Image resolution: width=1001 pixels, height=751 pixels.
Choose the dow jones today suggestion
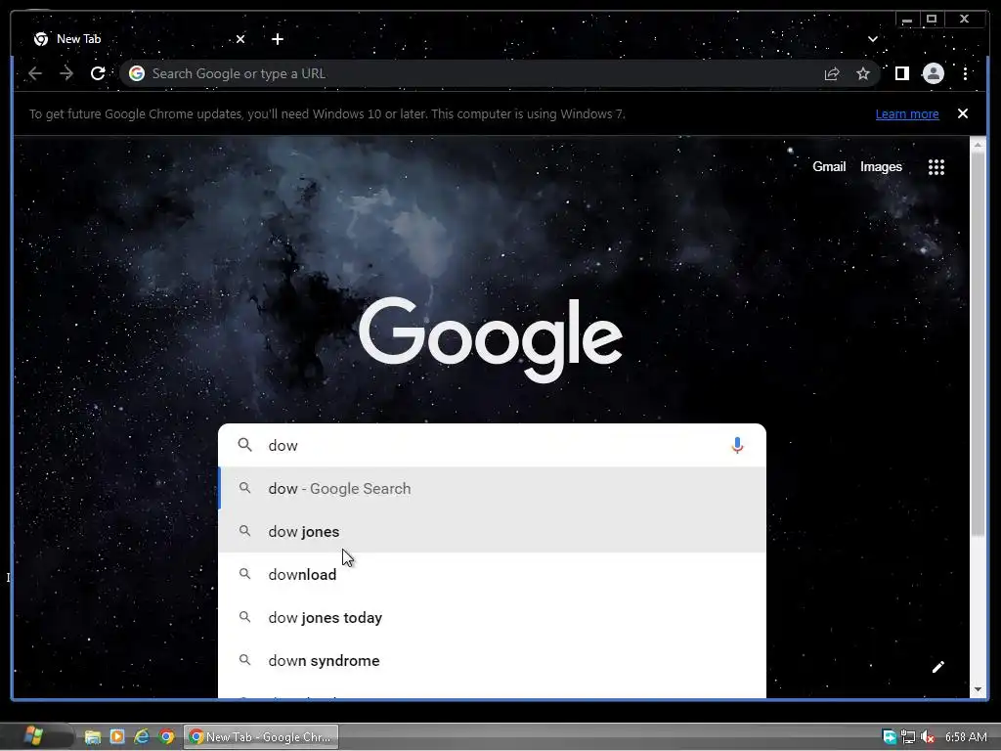pos(493,618)
